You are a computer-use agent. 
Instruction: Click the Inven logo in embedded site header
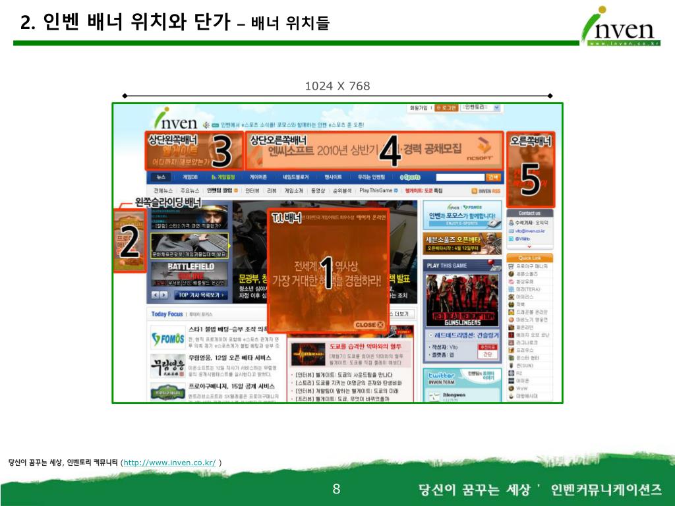[175, 118]
